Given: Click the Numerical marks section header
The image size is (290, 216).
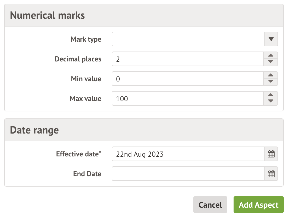Looking at the screenshot, I should pyautogui.click(x=47, y=15).
